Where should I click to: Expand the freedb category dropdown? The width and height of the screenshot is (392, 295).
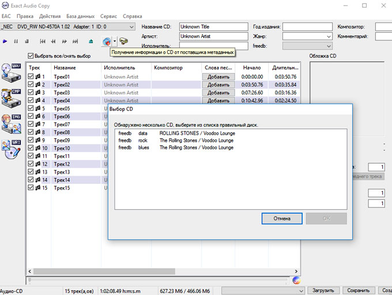(329, 46)
